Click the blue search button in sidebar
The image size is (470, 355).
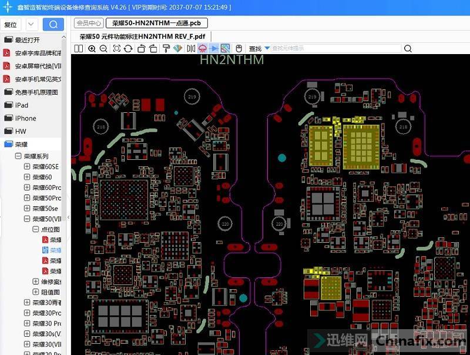[x=53, y=24]
